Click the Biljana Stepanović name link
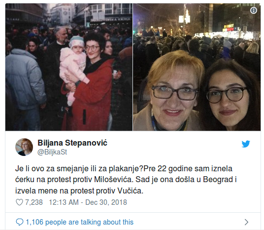Screen dimensions: 264x230 point(72,143)
